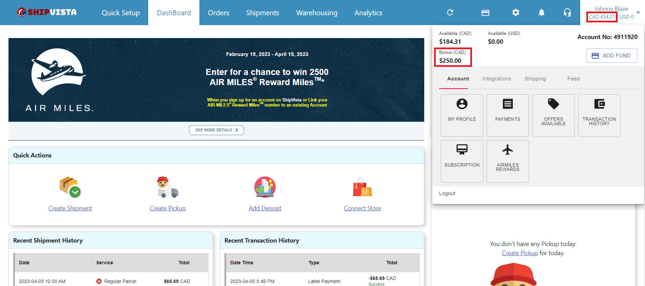Open the Orders menu
Viewport: 645px width, 286px height.
pos(218,13)
